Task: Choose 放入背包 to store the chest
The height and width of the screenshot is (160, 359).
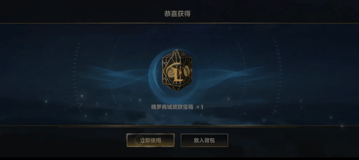Action: point(204,140)
